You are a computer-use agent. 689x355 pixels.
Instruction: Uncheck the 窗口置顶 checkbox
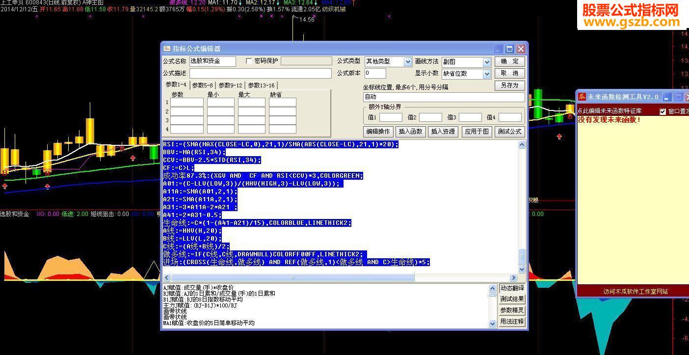pyautogui.click(x=663, y=111)
